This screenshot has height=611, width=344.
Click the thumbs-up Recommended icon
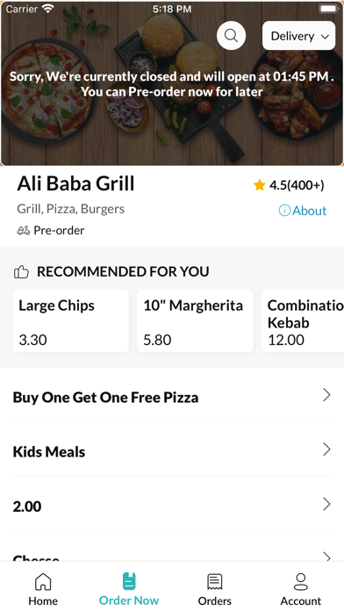(21, 271)
